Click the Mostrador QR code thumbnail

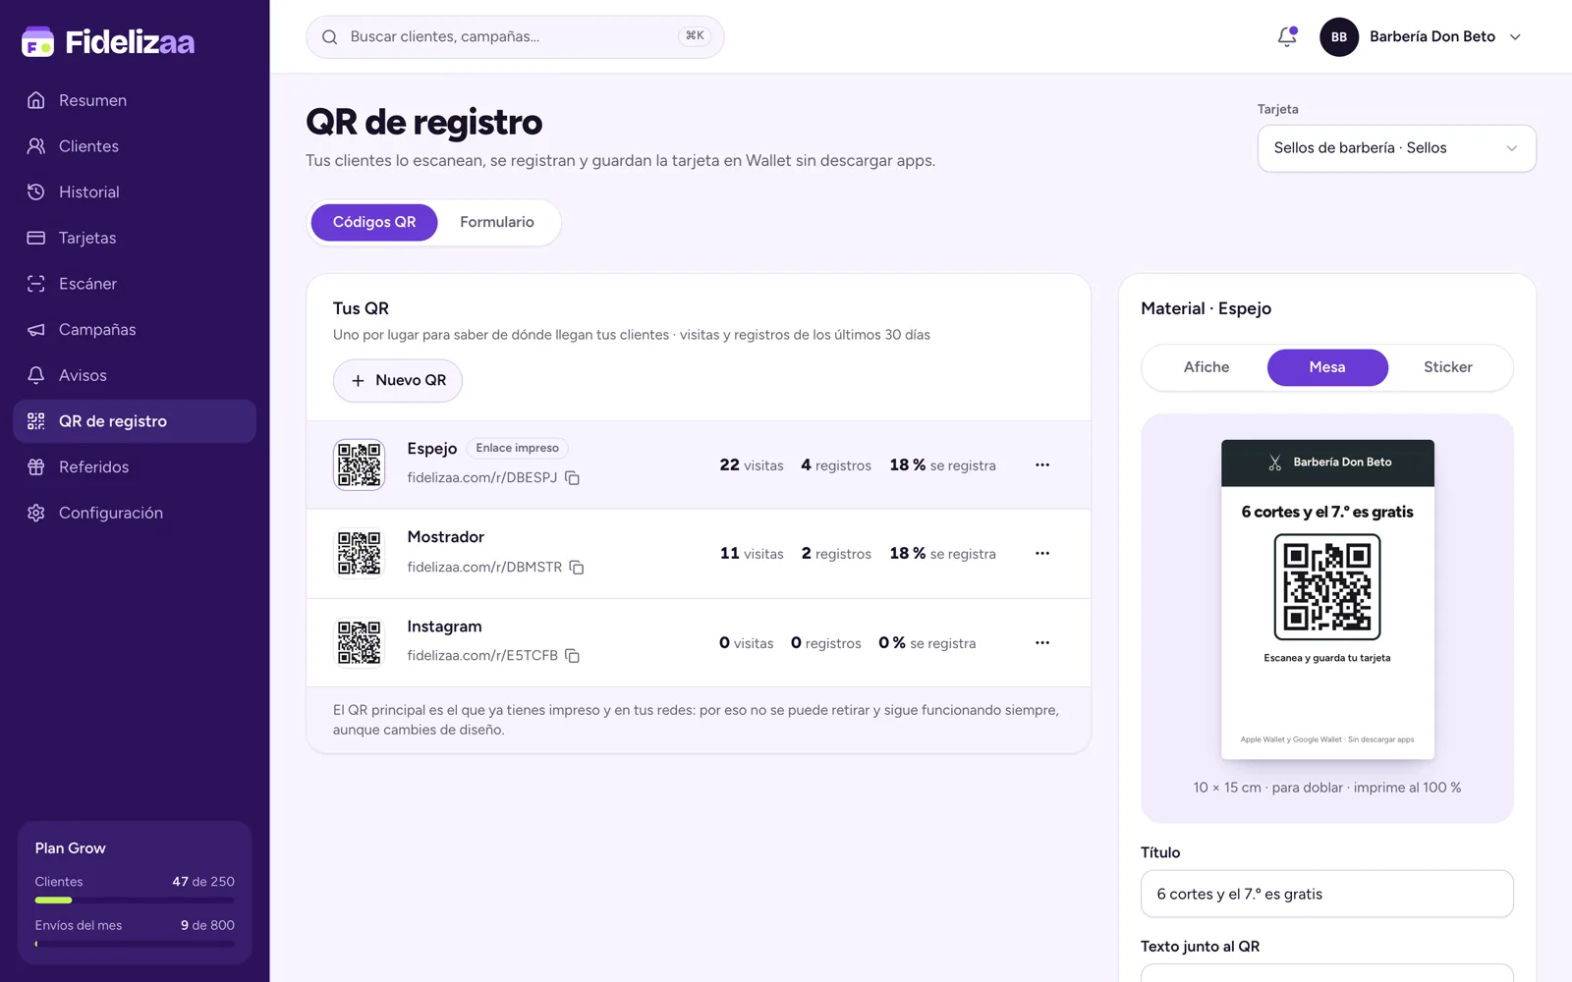click(359, 553)
